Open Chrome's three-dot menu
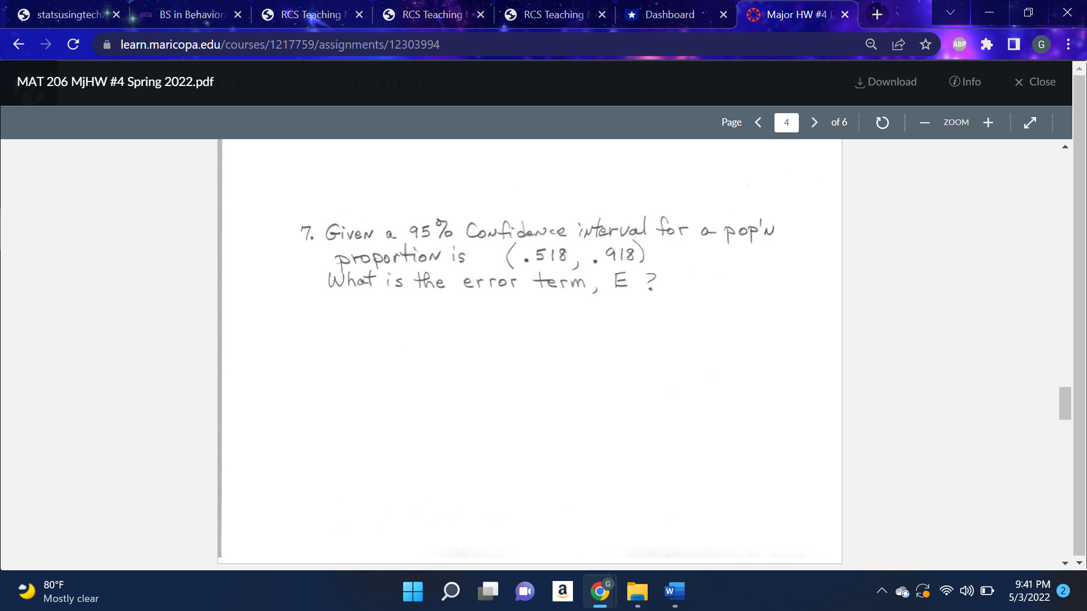Image resolution: width=1087 pixels, height=611 pixels. 1068,44
